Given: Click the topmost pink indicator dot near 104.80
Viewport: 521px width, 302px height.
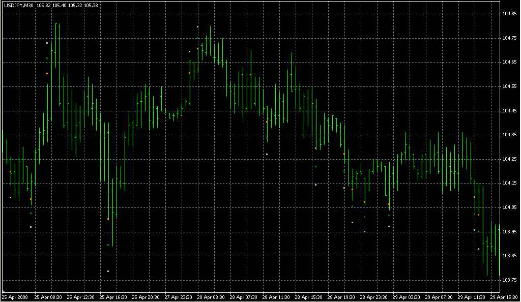Looking at the screenshot, I should (198, 26).
